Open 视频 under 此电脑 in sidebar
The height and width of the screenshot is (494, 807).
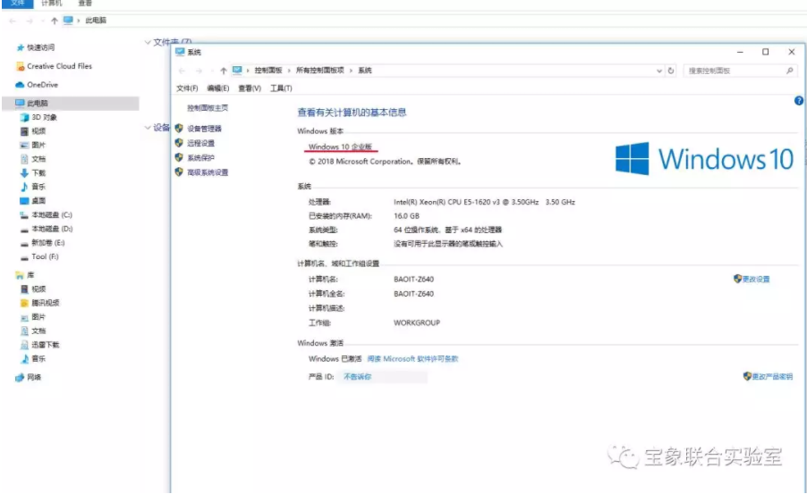coord(38,131)
